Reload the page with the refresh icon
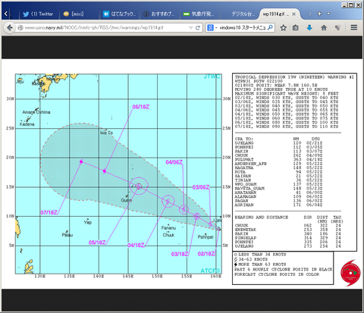The height and width of the screenshot is (313, 364). click(x=198, y=28)
